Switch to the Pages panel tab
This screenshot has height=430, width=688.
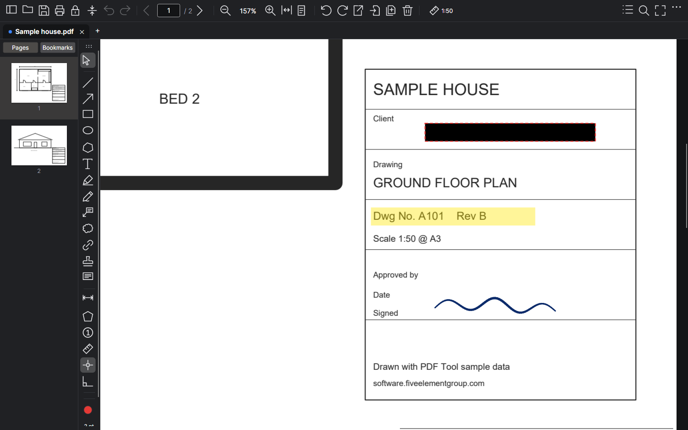point(20,48)
